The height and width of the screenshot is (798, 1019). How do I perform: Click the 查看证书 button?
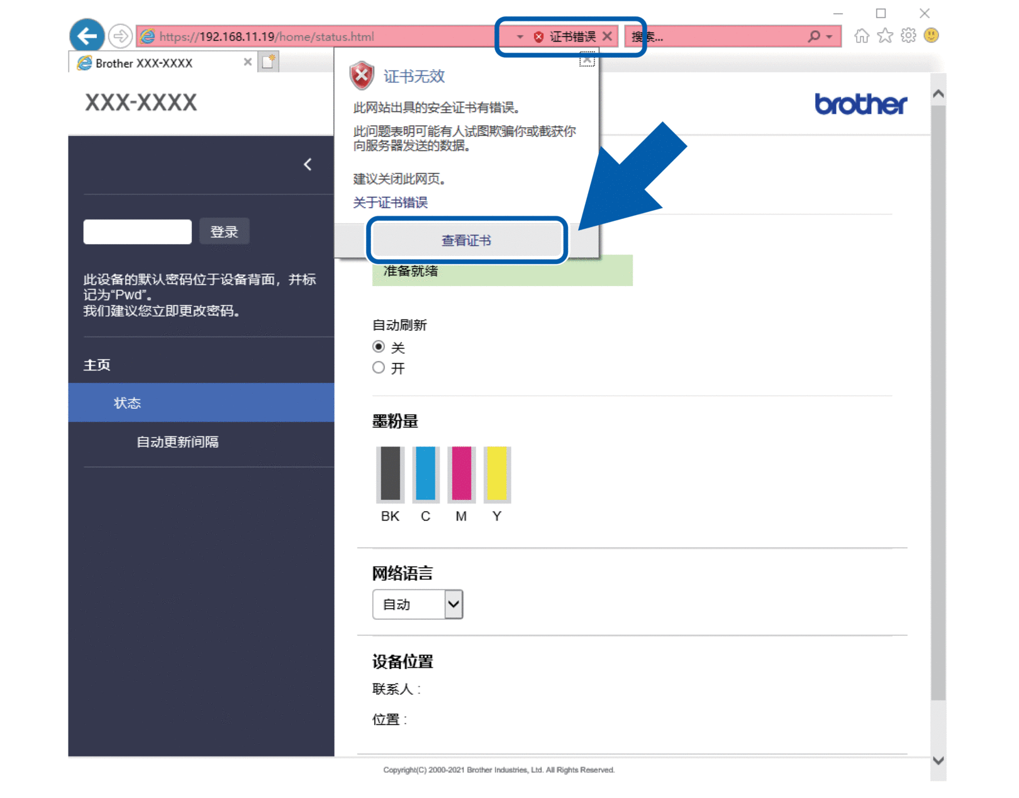click(x=466, y=240)
